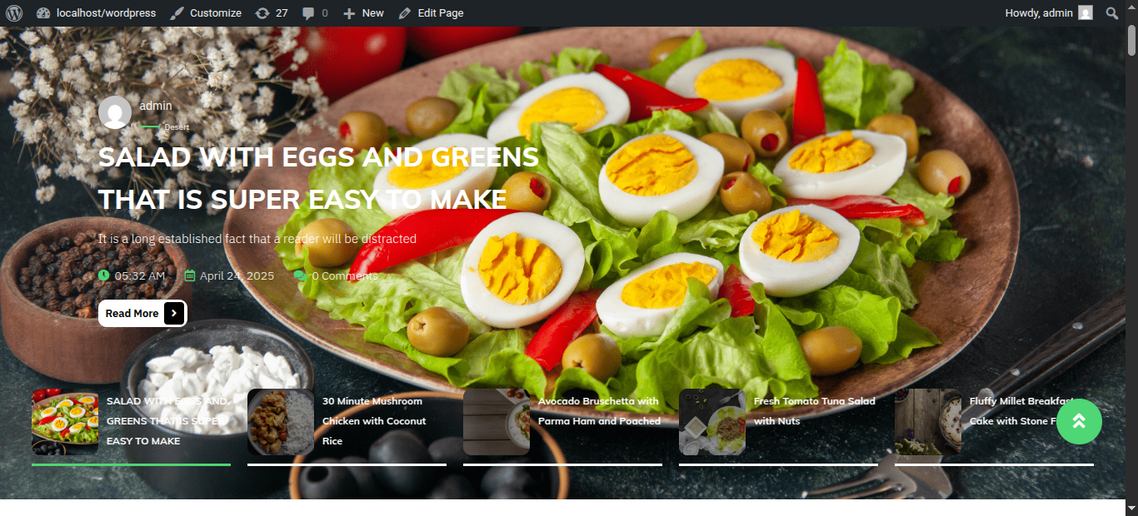Image resolution: width=1138 pixels, height=516 pixels.
Task: Select the Fluffy Millet Breakfast Cake thumbnail
Action: coord(928,422)
